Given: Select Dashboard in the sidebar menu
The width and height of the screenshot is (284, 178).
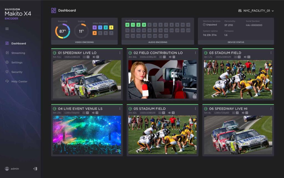Looking at the screenshot, I should tap(18, 43).
